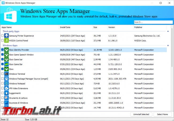Click the Select None button
This screenshot has width=174, height=121.
pos(162,114)
